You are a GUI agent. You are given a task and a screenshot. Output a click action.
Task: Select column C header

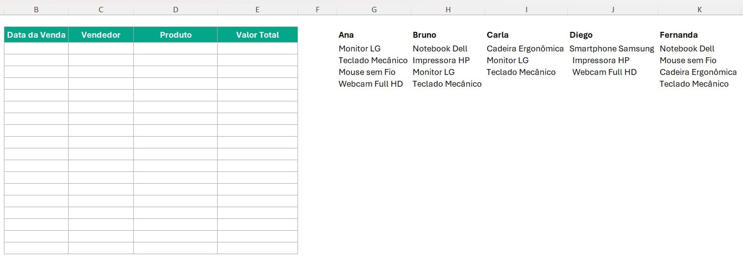pyautogui.click(x=101, y=9)
